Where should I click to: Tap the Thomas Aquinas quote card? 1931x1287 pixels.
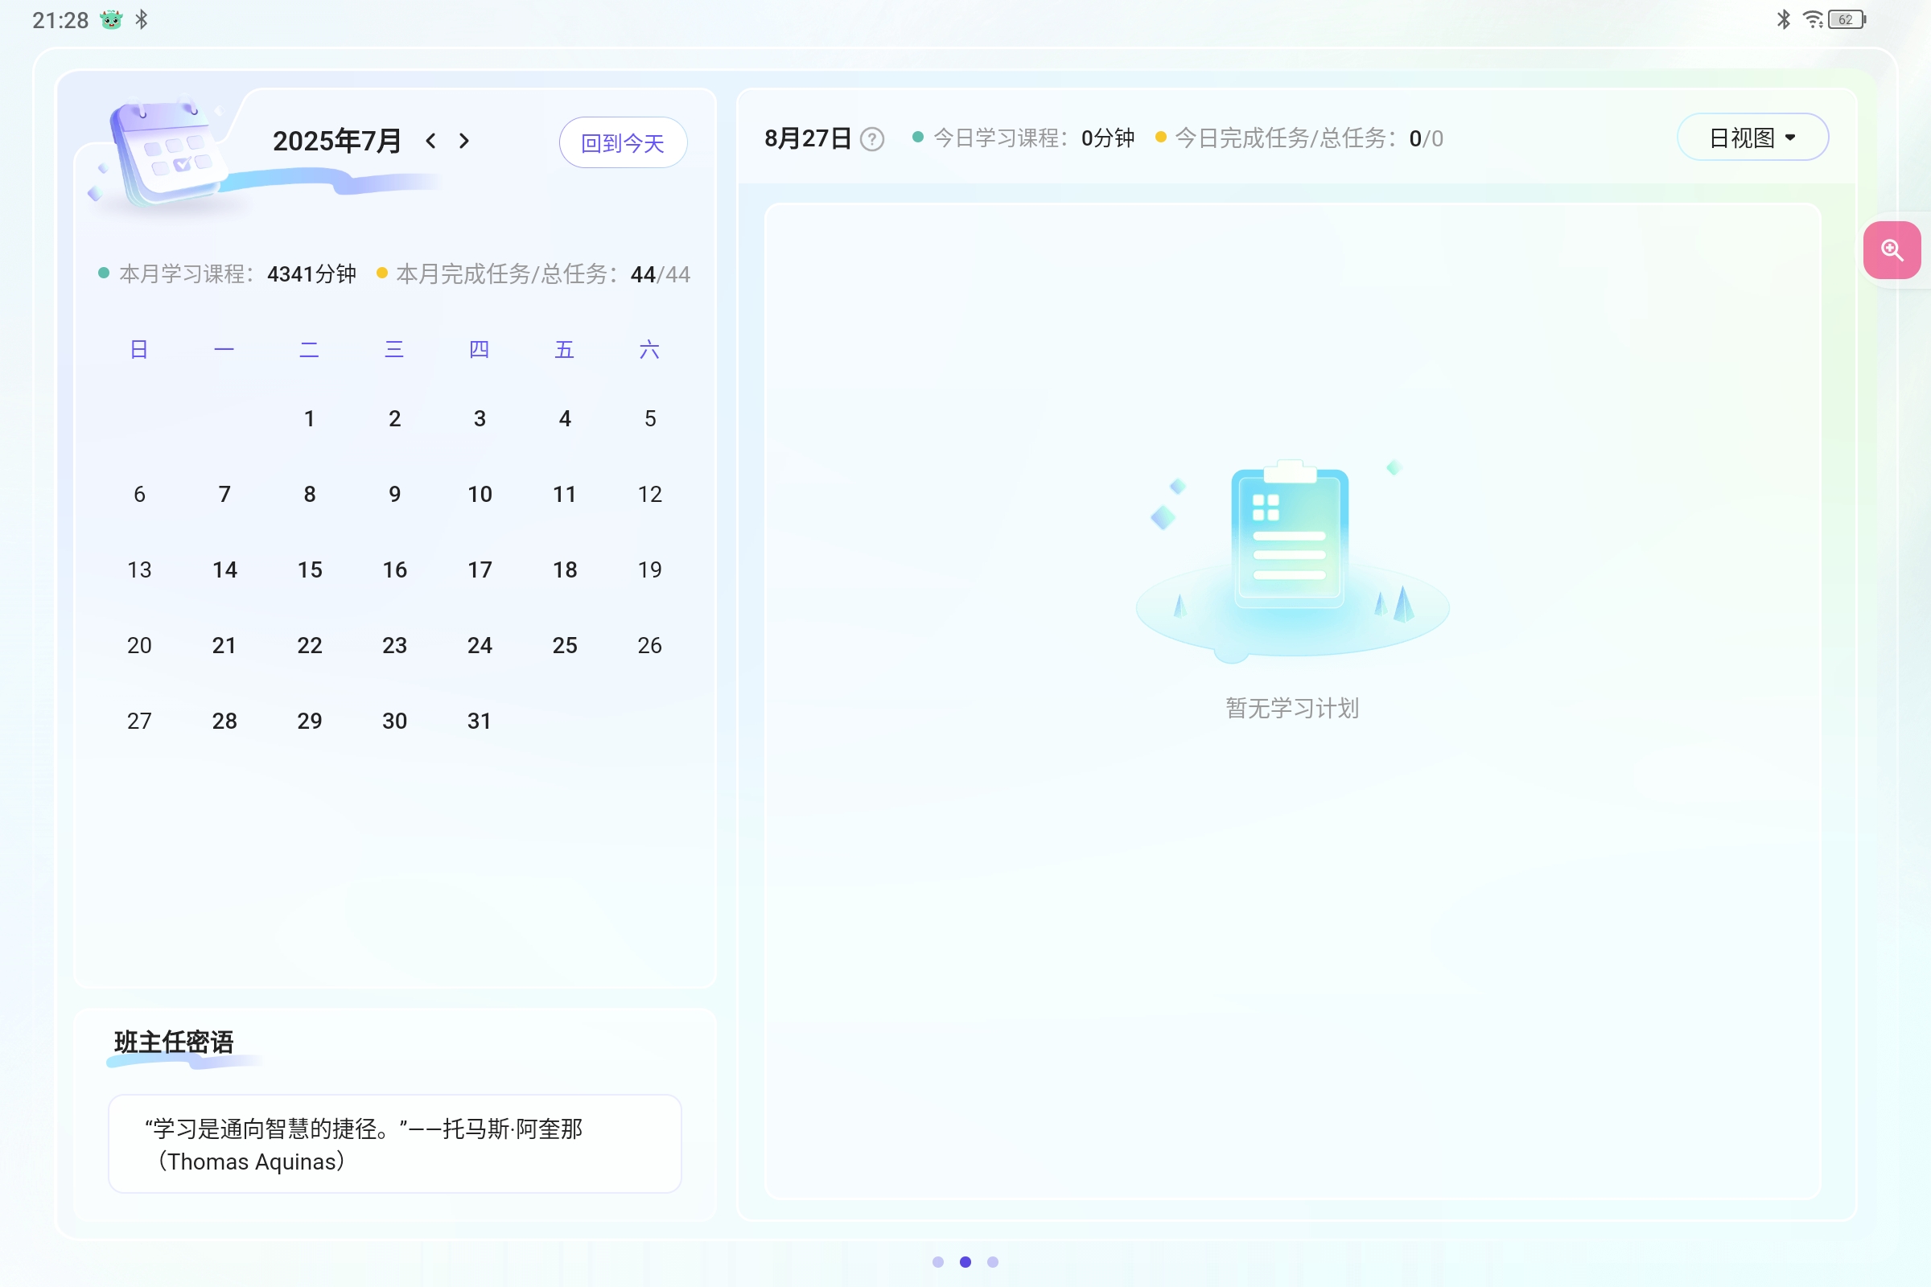[395, 1143]
